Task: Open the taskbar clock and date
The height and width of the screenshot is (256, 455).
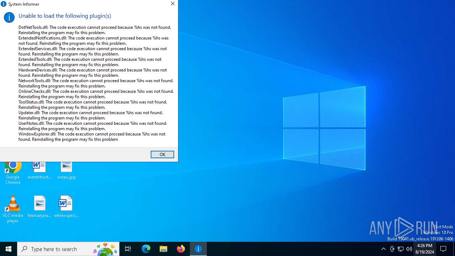Action: [425, 249]
